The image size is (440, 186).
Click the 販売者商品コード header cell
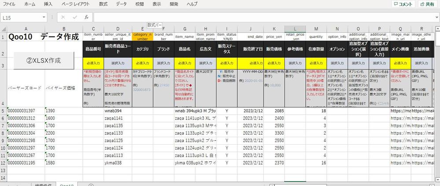coord(118,49)
